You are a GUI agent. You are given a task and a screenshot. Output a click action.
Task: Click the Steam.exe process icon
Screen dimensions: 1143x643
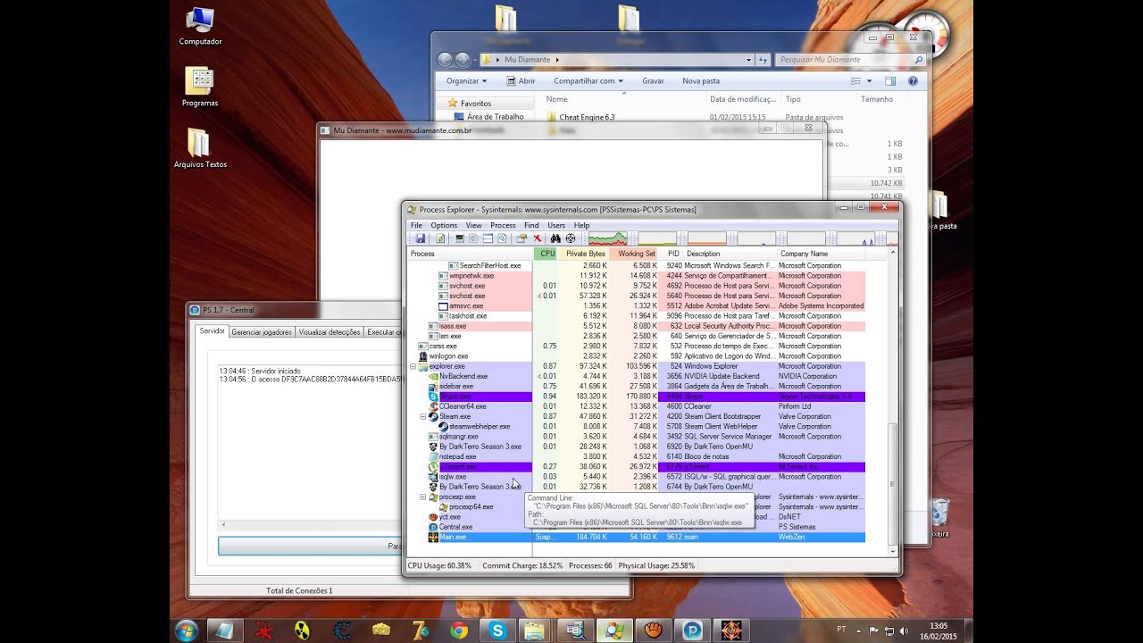pos(433,416)
